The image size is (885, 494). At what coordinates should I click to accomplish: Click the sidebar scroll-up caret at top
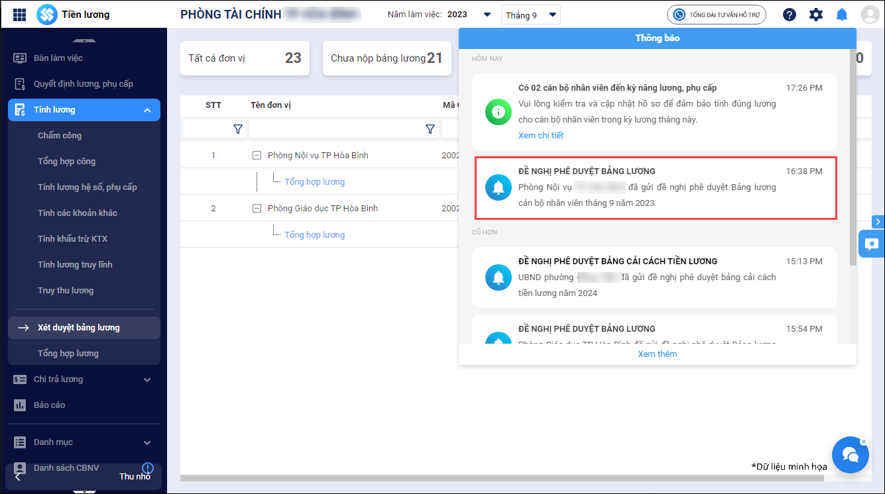pos(84,41)
